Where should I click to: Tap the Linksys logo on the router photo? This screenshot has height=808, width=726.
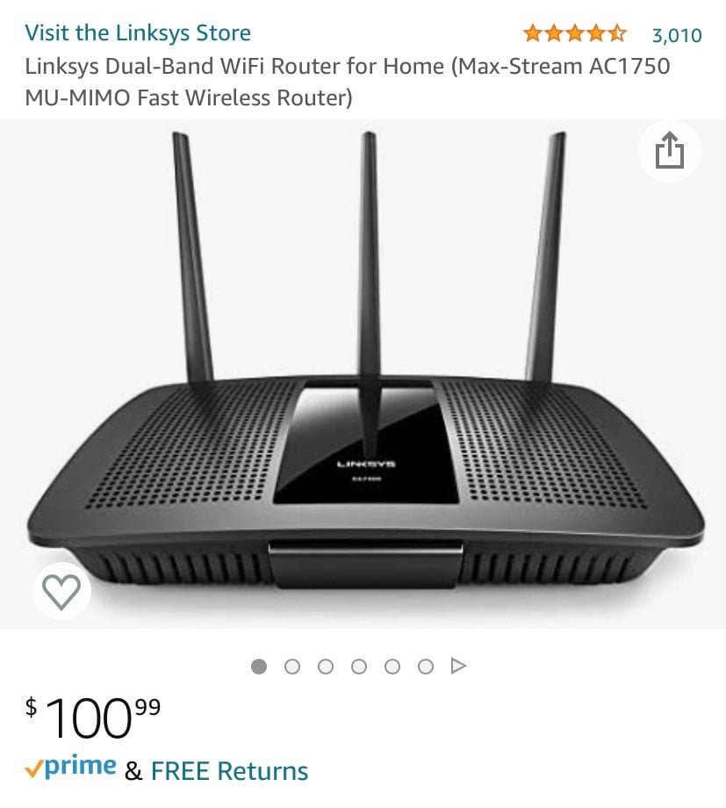pos(366,464)
